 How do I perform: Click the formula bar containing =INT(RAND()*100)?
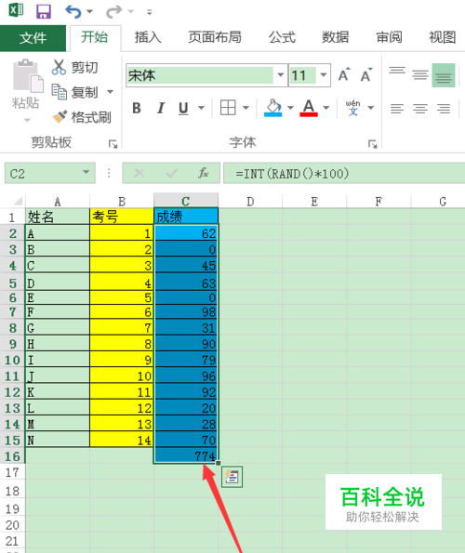(344, 173)
